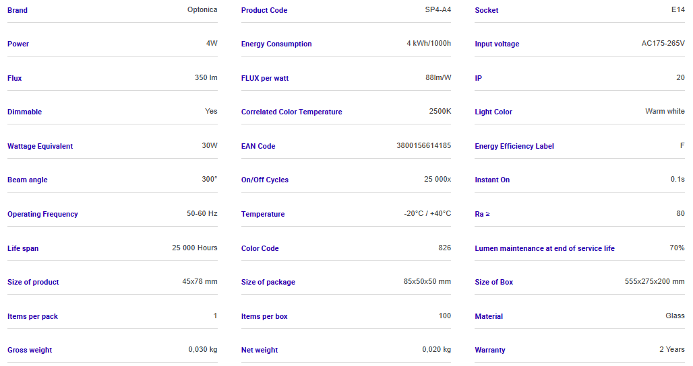Click the Material value Glass
Image resolution: width=693 pixels, height=366 pixels.
click(x=675, y=316)
